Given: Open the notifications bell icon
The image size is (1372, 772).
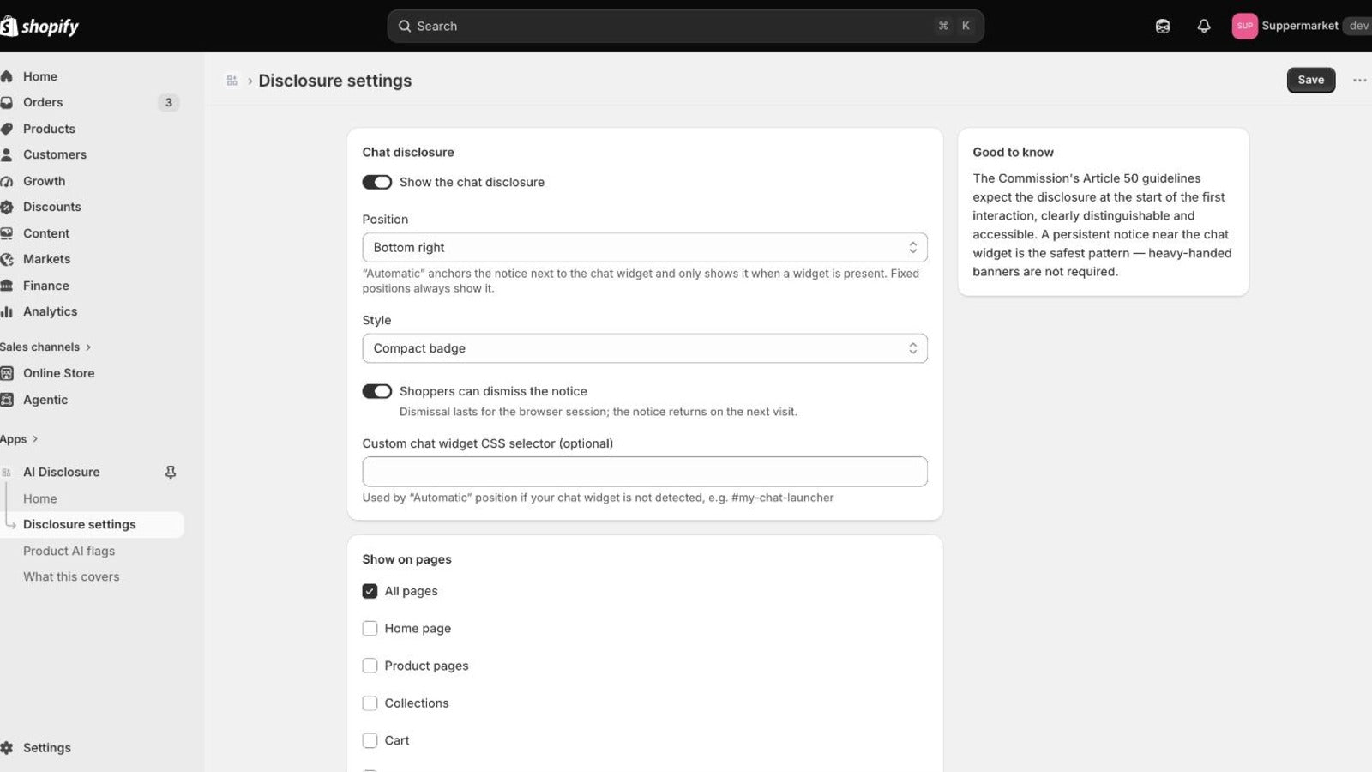Looking at the screenshot, I should [x=1204, y=26].
